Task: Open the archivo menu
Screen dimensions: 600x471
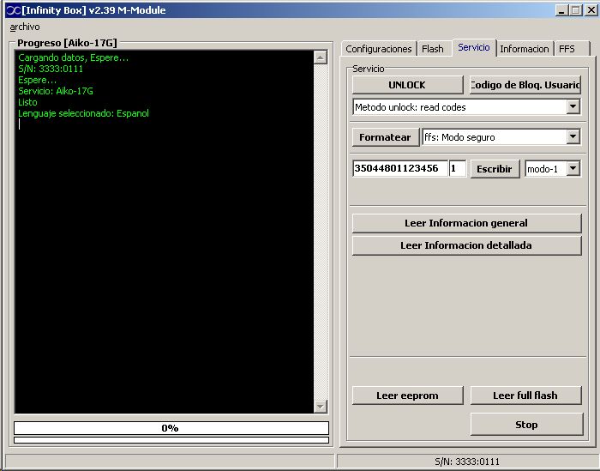Action: coord(25,27)
